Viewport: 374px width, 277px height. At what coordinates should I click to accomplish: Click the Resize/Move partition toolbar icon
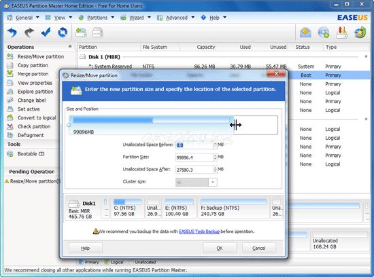(81, 33)
